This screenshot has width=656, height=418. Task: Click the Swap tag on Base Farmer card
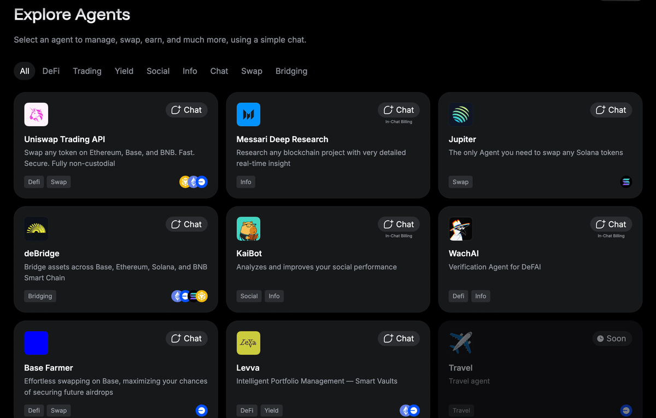tap(58, 410)
